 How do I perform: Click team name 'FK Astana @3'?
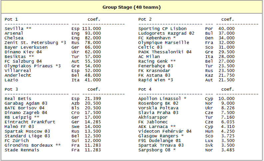click(x=154, y=75)
